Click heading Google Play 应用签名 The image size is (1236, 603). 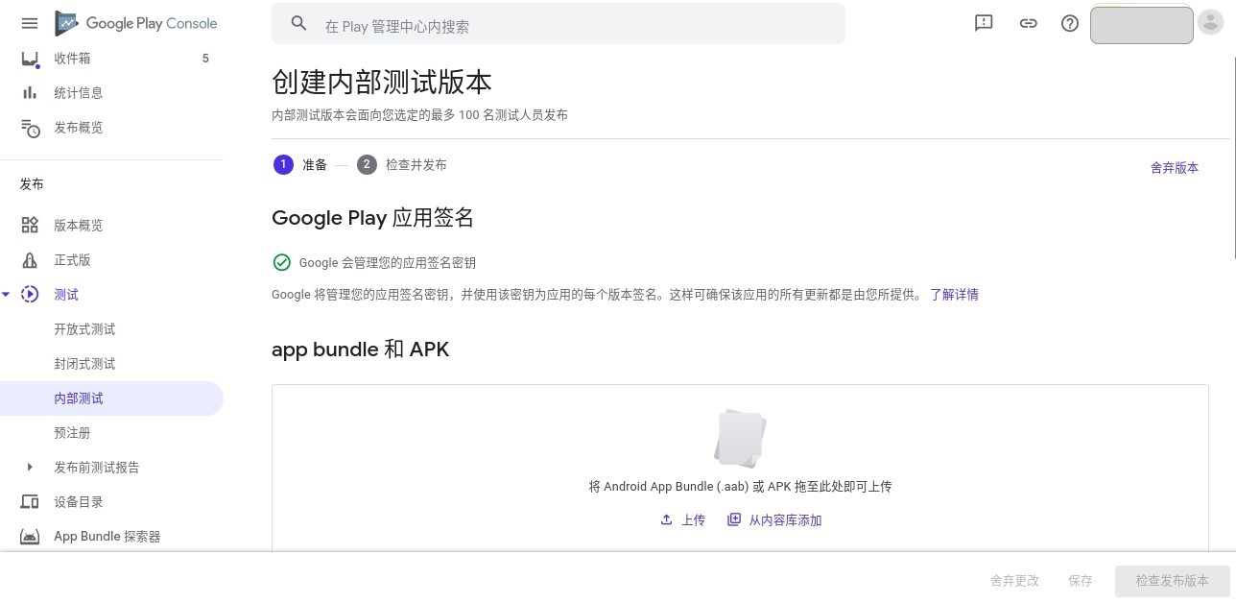373,218
